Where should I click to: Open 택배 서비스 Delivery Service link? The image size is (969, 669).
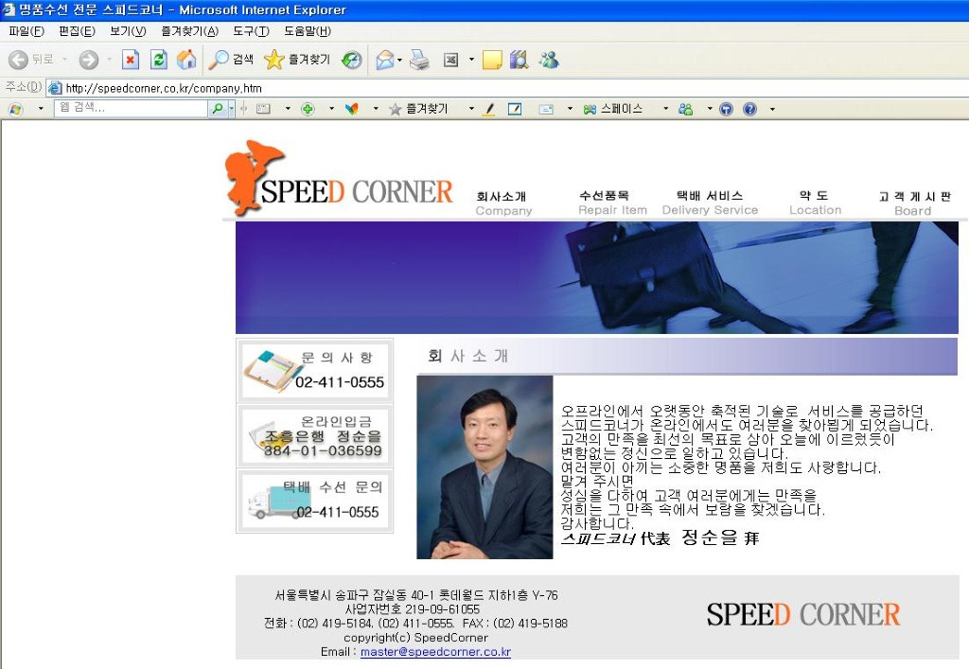pos(710,202)
